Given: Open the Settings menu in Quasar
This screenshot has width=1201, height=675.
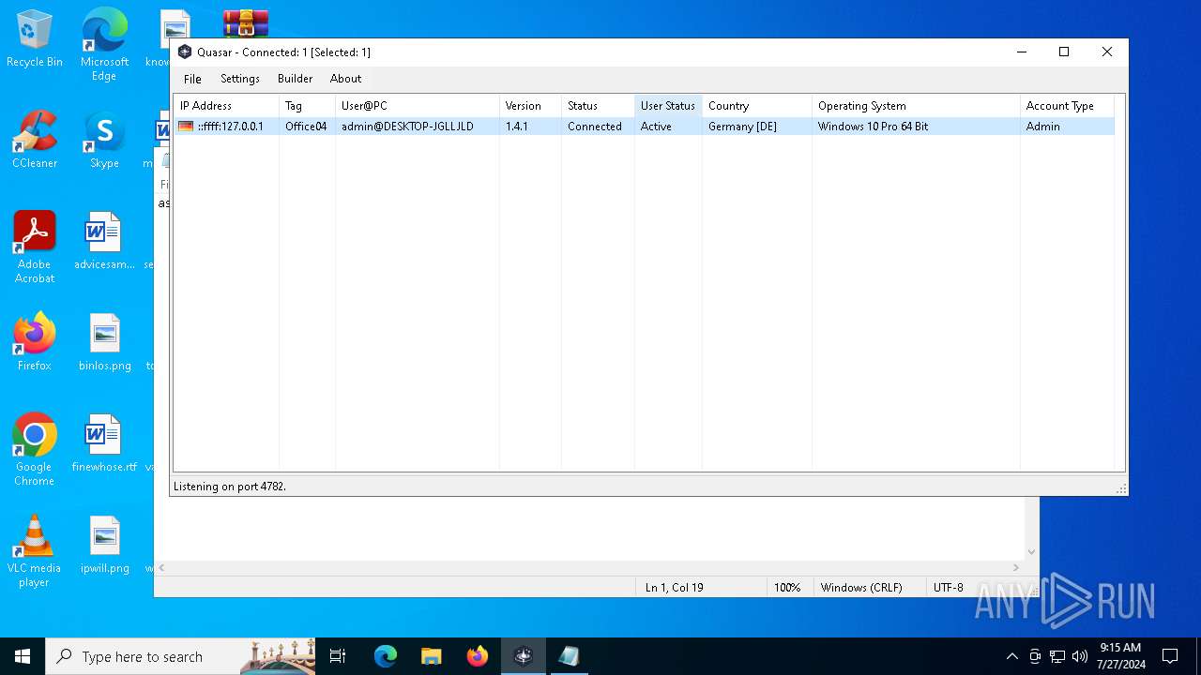Looking at the screenshot, I should tap(240, 79).
